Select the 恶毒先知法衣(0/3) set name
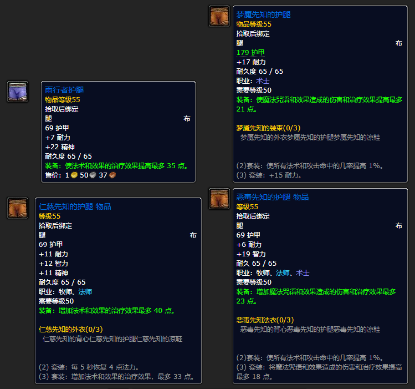415x389 pixels. pyautogui.click(x=265, y=320)
